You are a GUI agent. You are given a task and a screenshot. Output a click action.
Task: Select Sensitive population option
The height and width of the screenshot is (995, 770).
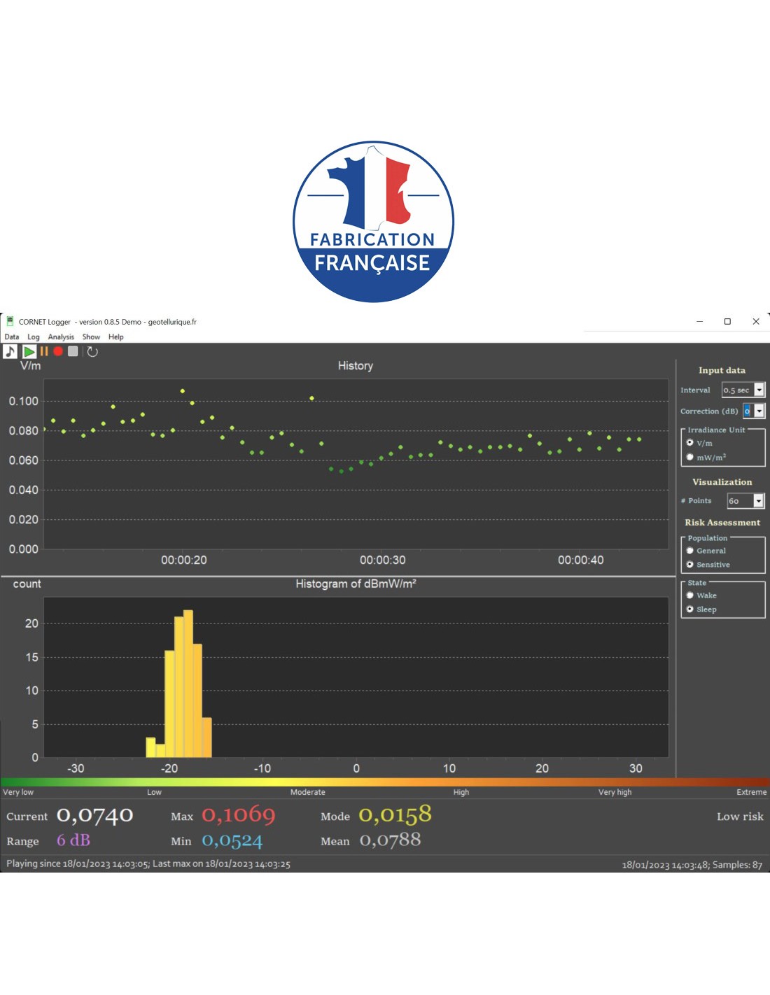coord(708,565)
